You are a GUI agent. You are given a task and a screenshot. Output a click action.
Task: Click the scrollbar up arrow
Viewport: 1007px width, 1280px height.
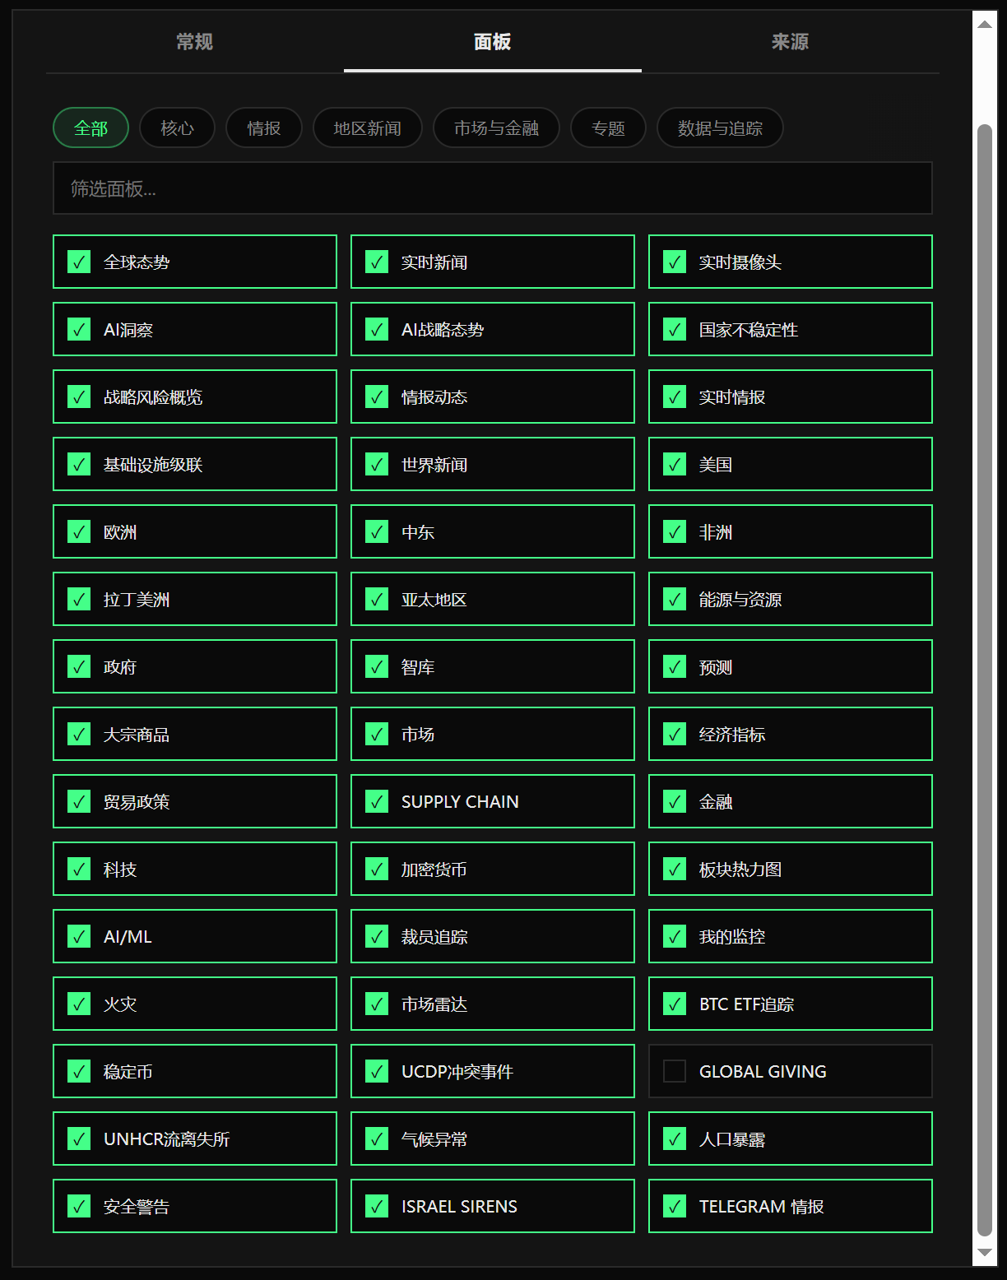coord(984,24)
